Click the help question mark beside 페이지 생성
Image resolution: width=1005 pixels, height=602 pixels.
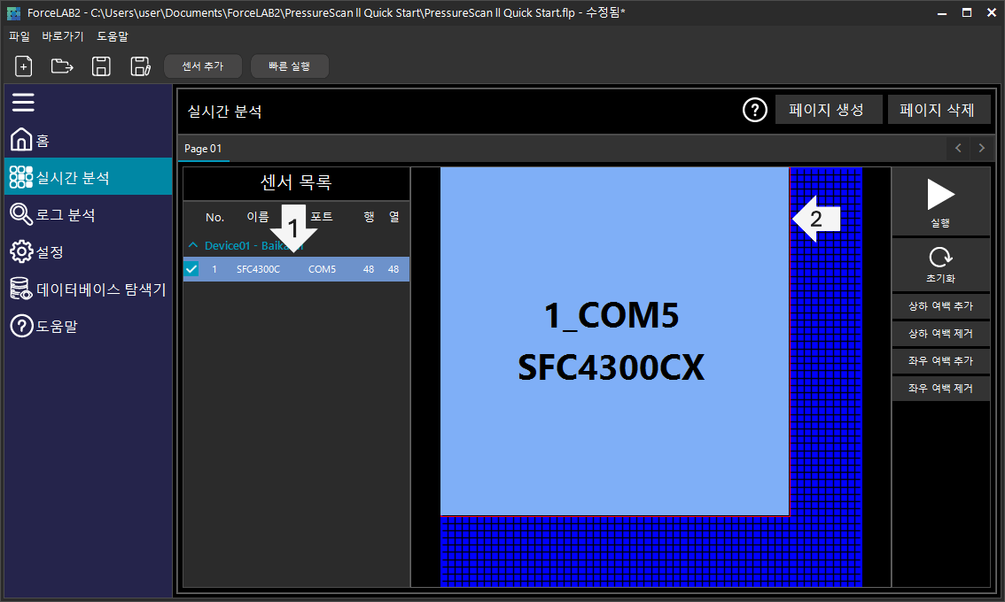(754, 110)
